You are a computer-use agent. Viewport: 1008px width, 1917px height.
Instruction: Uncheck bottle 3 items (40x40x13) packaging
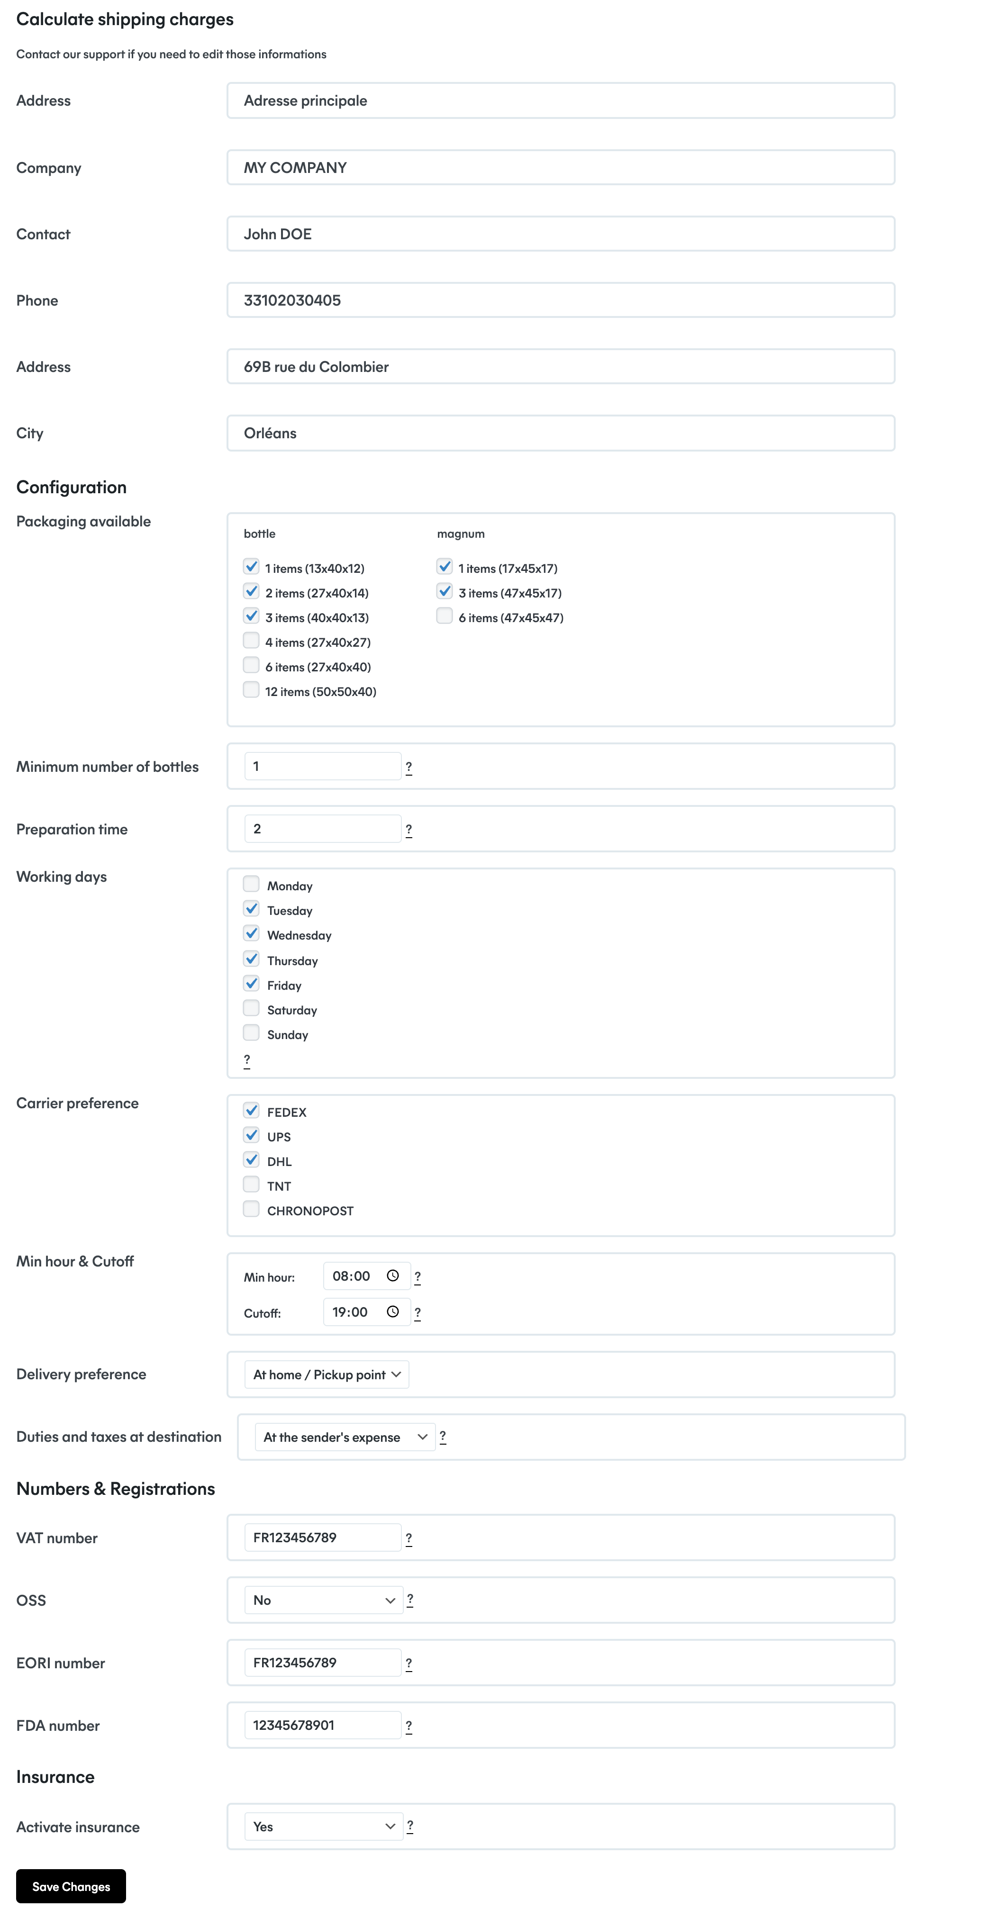252,616
